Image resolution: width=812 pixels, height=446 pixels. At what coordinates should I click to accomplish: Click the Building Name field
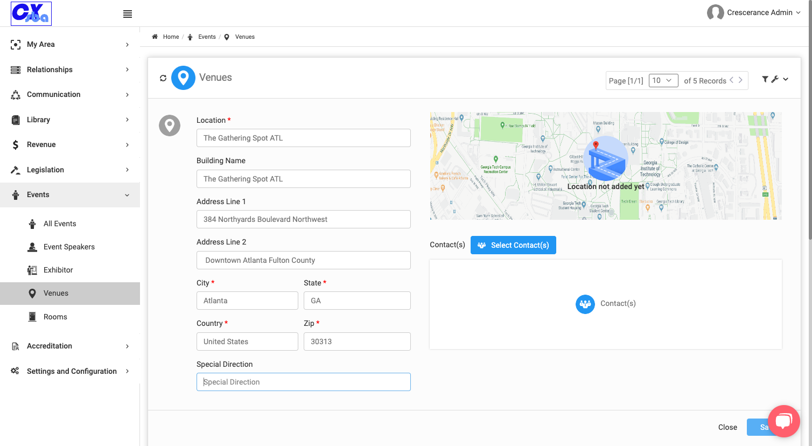[x=304, y=179]
